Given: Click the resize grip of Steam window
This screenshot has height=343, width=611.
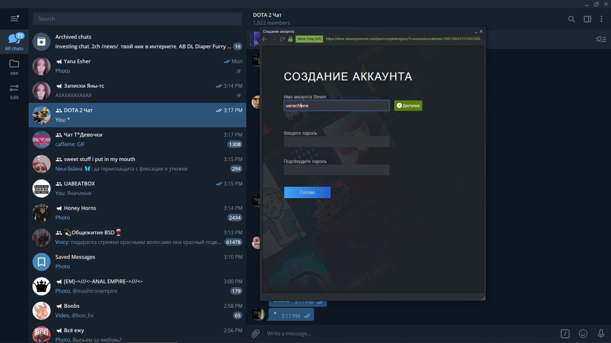Looking at the screenshot, I should pyautogui.click(x=483, y=298).
